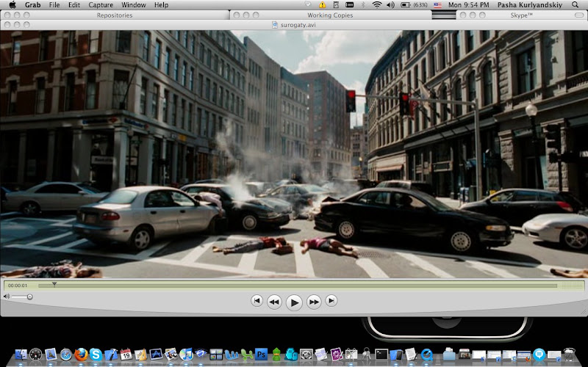This screenshot has height=367, width=588.
Task: Click the playhead marker on the timeline
Action: click(54, 284)
